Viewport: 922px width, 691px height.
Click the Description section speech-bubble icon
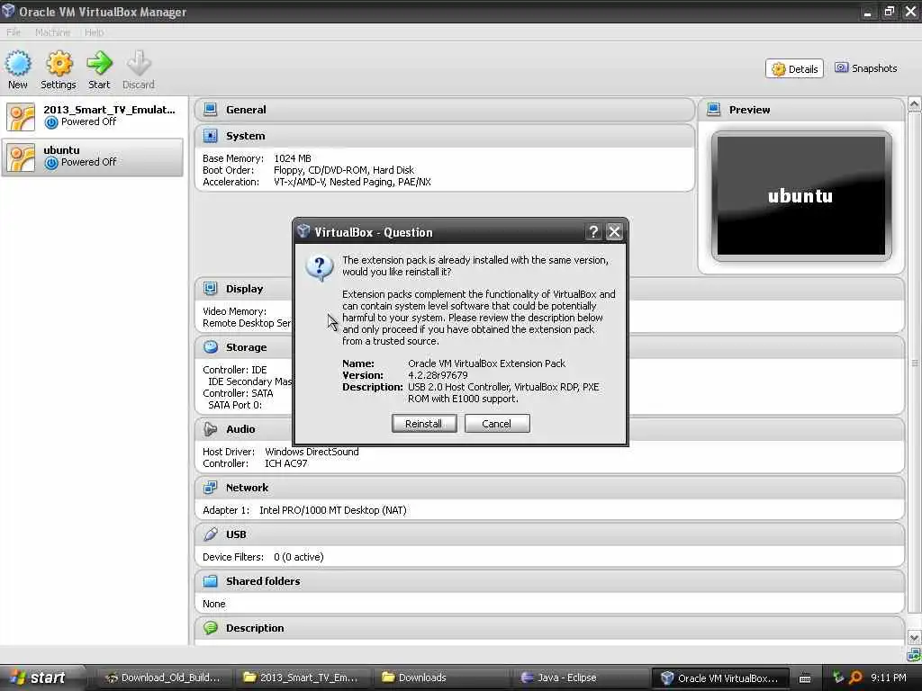click(210, 628)
